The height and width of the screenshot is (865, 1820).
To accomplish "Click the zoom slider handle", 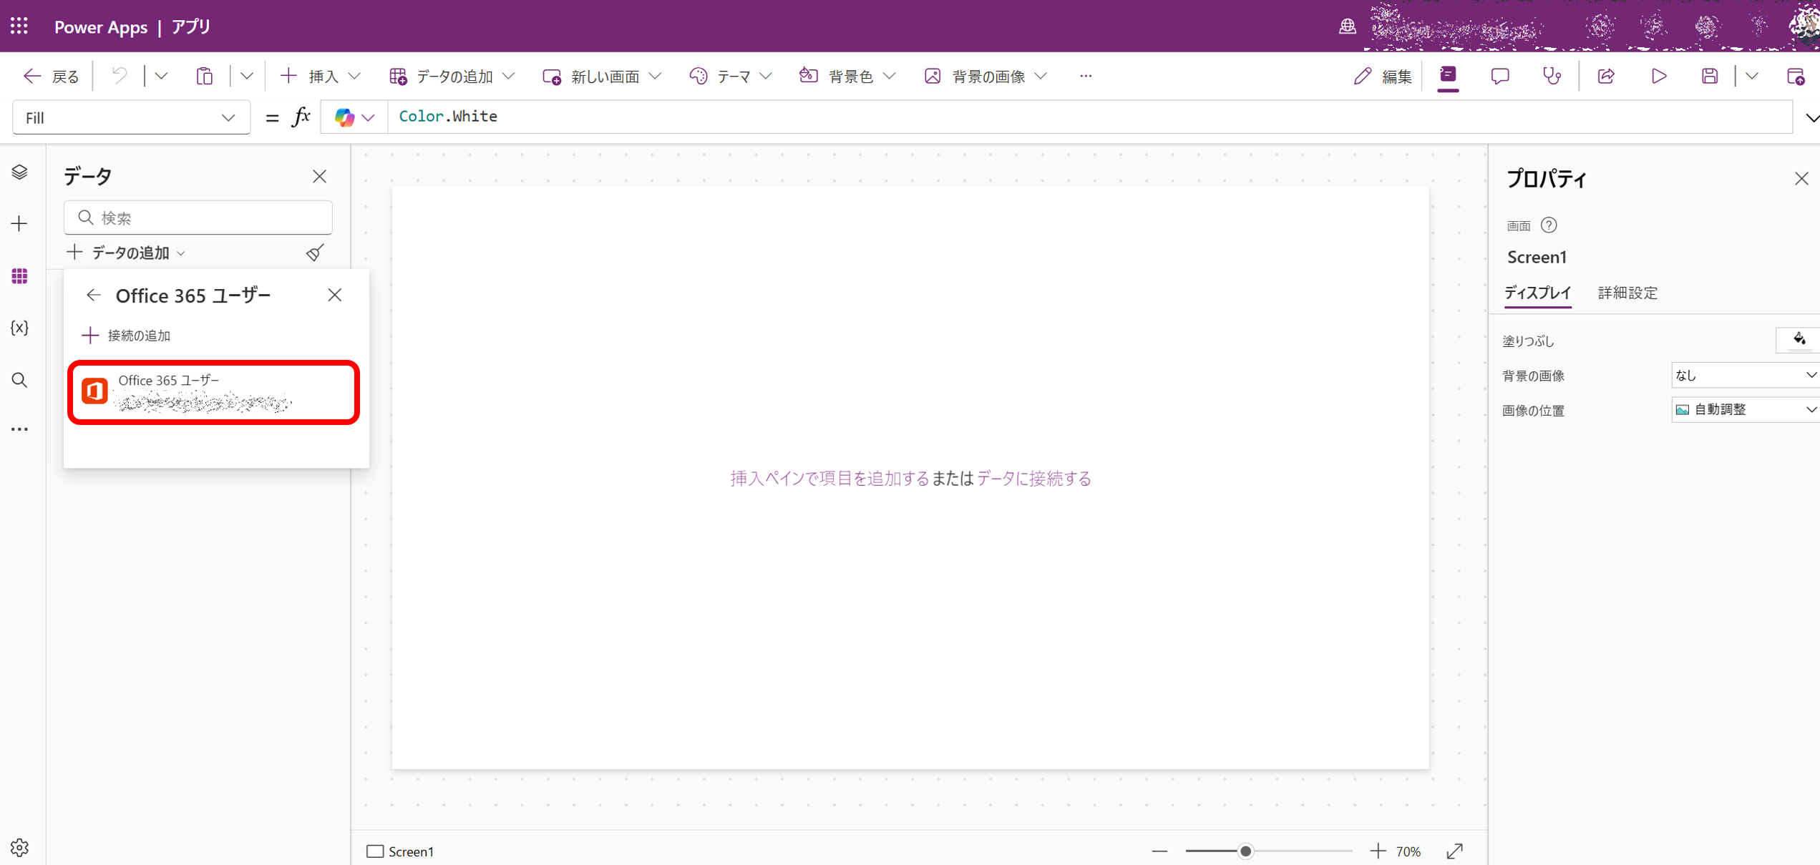I will pyautogui.click(x=1245, y=851).
